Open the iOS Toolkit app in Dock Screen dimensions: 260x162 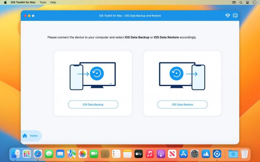click(217, 154)
